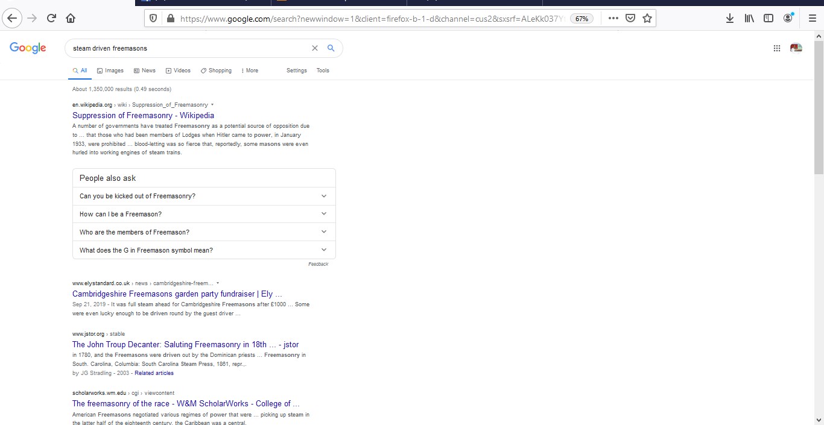Open Cambridgeshire Freemasons garden party result
The width and height of the screenshot is (824, 425).
(177, 294)
